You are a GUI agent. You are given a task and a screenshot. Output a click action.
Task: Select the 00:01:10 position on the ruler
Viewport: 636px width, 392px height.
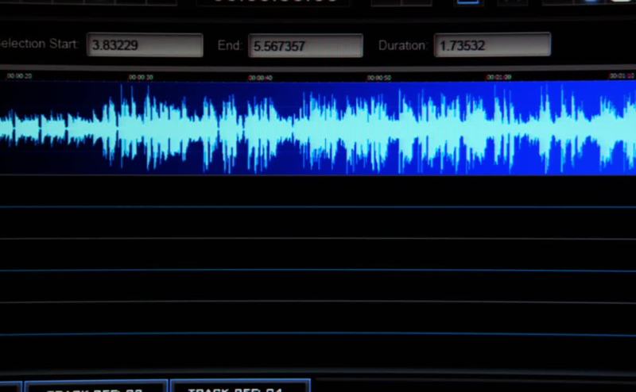[x=621, y=76]
